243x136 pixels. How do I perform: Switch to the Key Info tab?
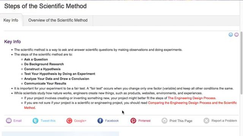[x=11, y=20]
